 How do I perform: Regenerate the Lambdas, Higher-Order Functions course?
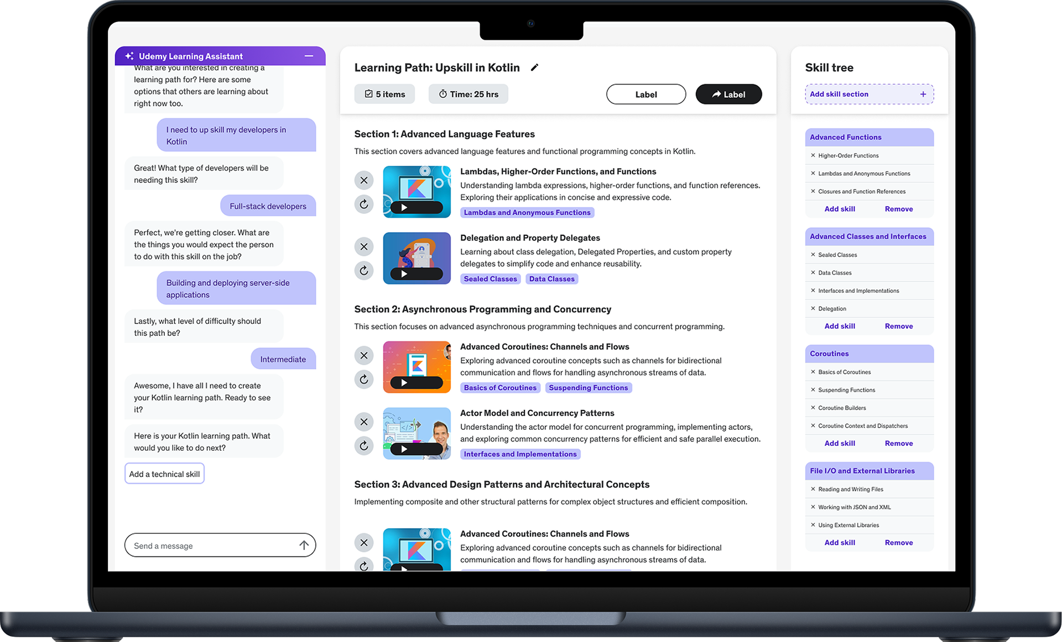click(x=364, y=204)
